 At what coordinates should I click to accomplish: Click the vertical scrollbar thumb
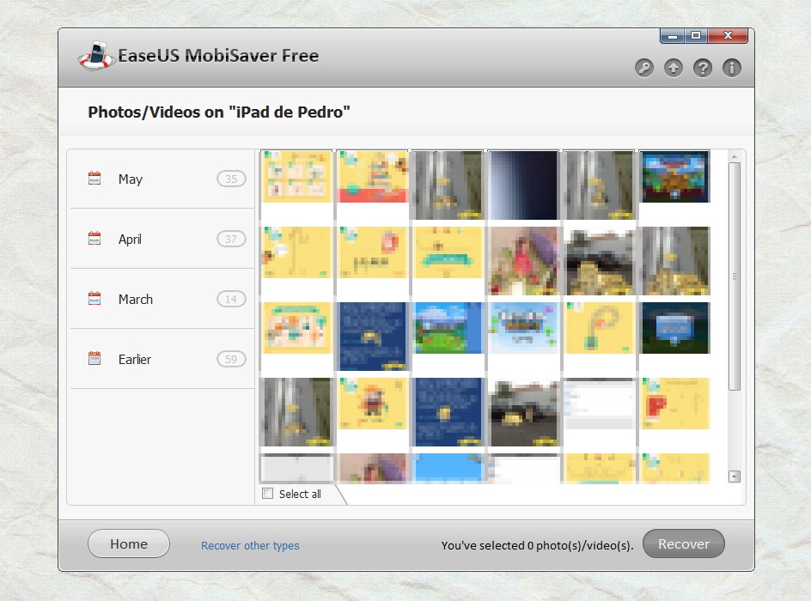tap(735, 276)
